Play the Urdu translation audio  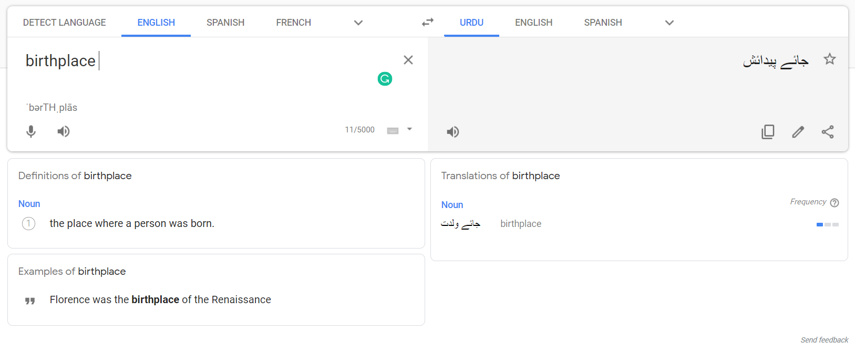453,132
